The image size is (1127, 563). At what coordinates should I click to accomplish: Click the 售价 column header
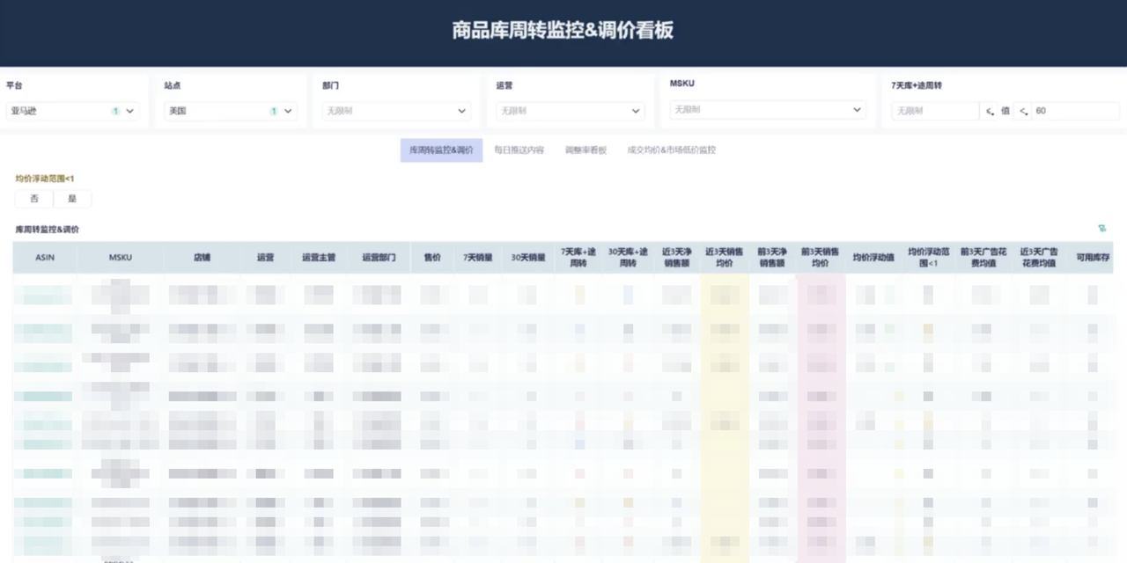432,258
